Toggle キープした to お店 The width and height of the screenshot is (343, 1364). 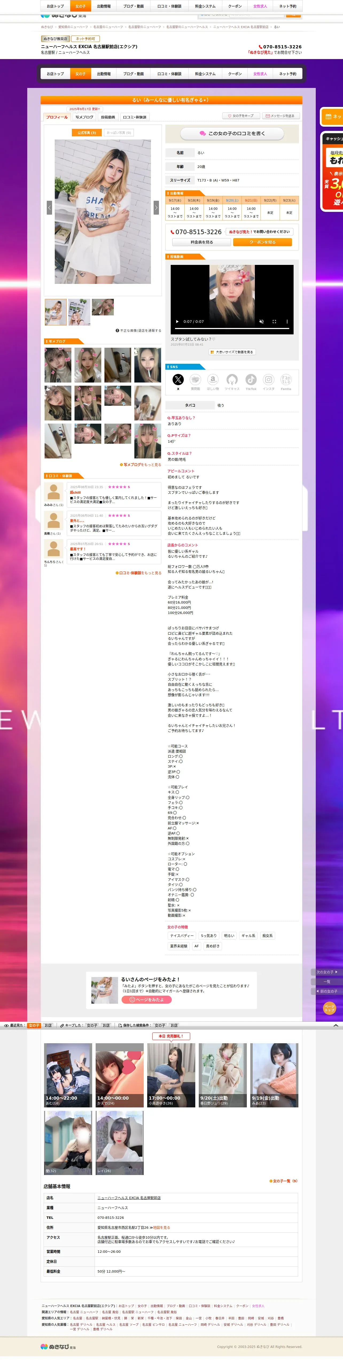click(x=106, y=1026)
